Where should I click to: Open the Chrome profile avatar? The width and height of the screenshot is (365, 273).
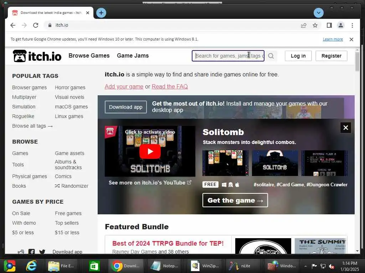[340, 25]
